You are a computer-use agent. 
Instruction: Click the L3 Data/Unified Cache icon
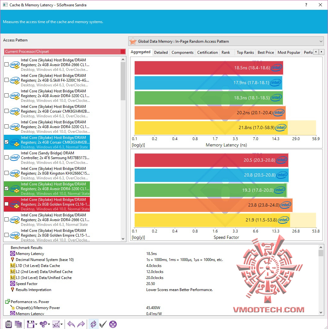[x=13, y=277]
